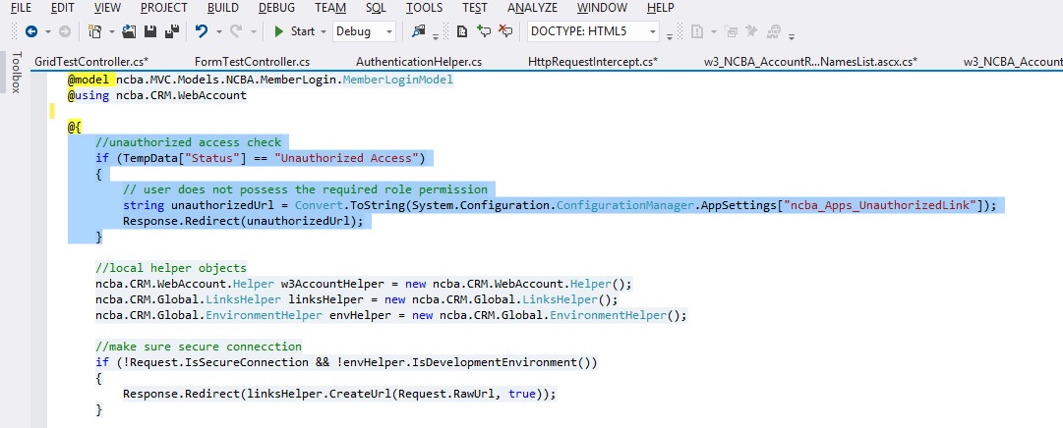The image size is (1063, 428).
Task: Open the Redo history dropdown arrow
Action: [x=254, y=31]
